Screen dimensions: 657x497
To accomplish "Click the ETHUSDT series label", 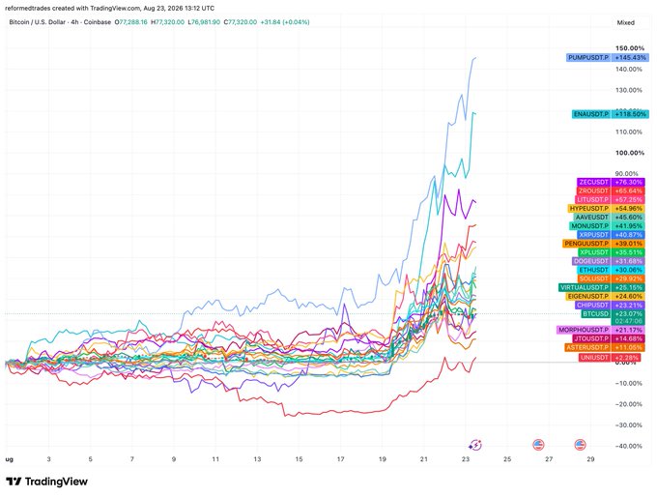I will point(593,270).
